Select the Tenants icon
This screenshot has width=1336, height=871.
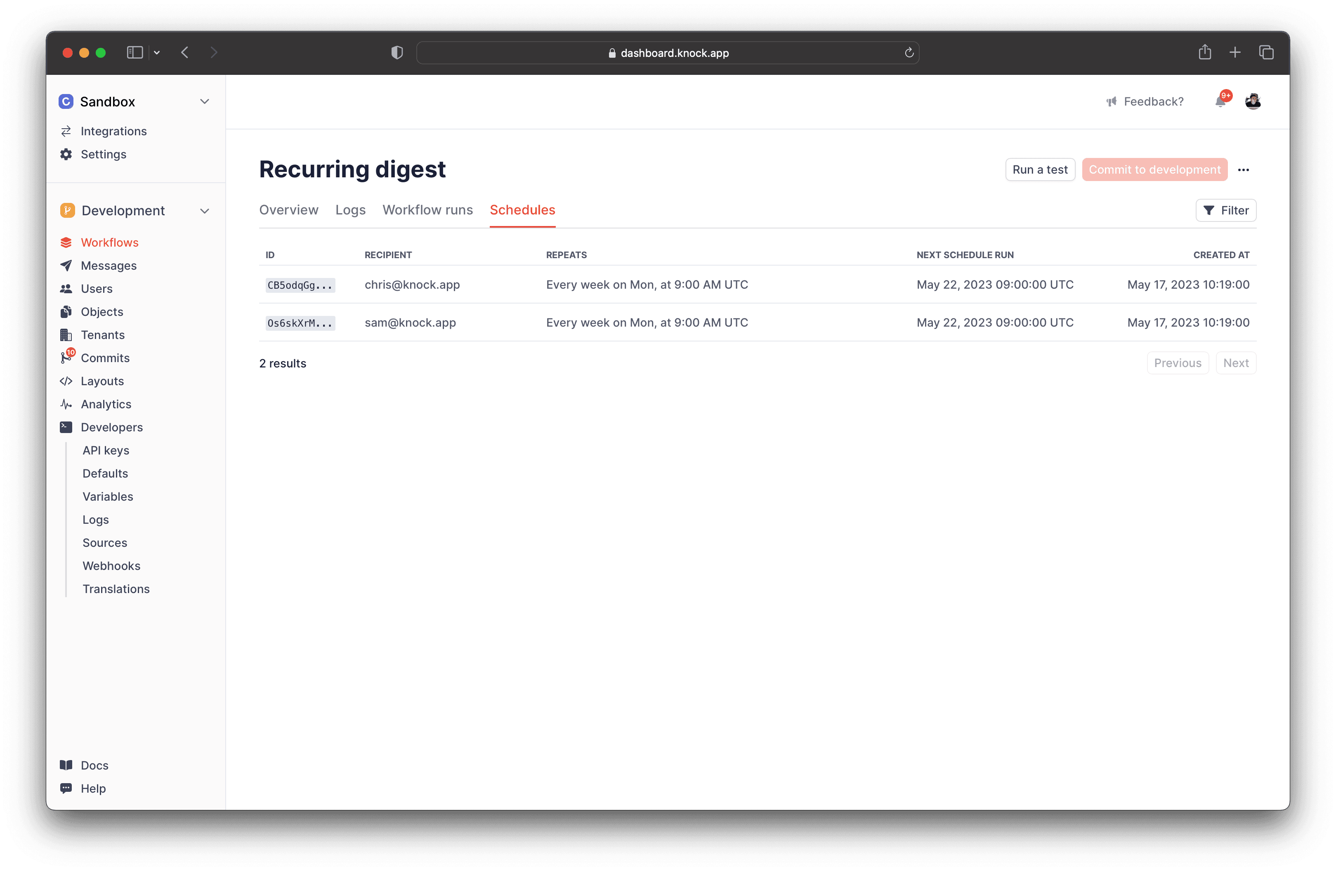pos(66,334)
